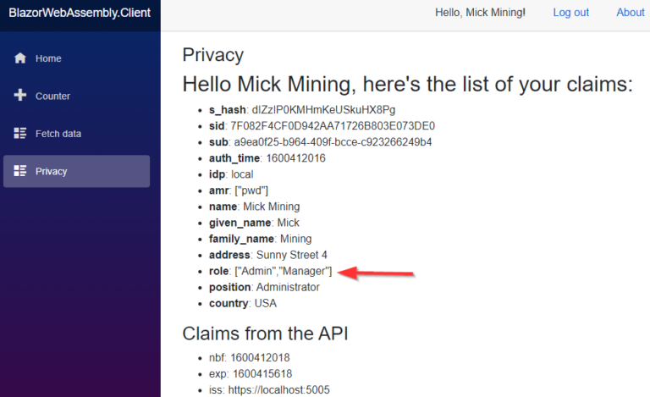
Task: Click the Fetch data list icon
Action: [20, 134]
